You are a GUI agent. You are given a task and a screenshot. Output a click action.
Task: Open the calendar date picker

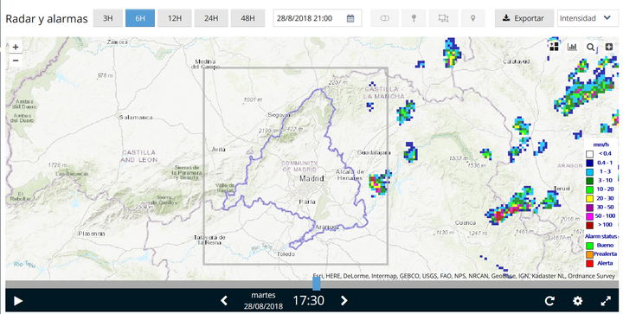(x=350, y=18)
